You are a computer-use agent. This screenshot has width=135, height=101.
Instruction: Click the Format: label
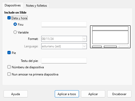tap(33, 39)
